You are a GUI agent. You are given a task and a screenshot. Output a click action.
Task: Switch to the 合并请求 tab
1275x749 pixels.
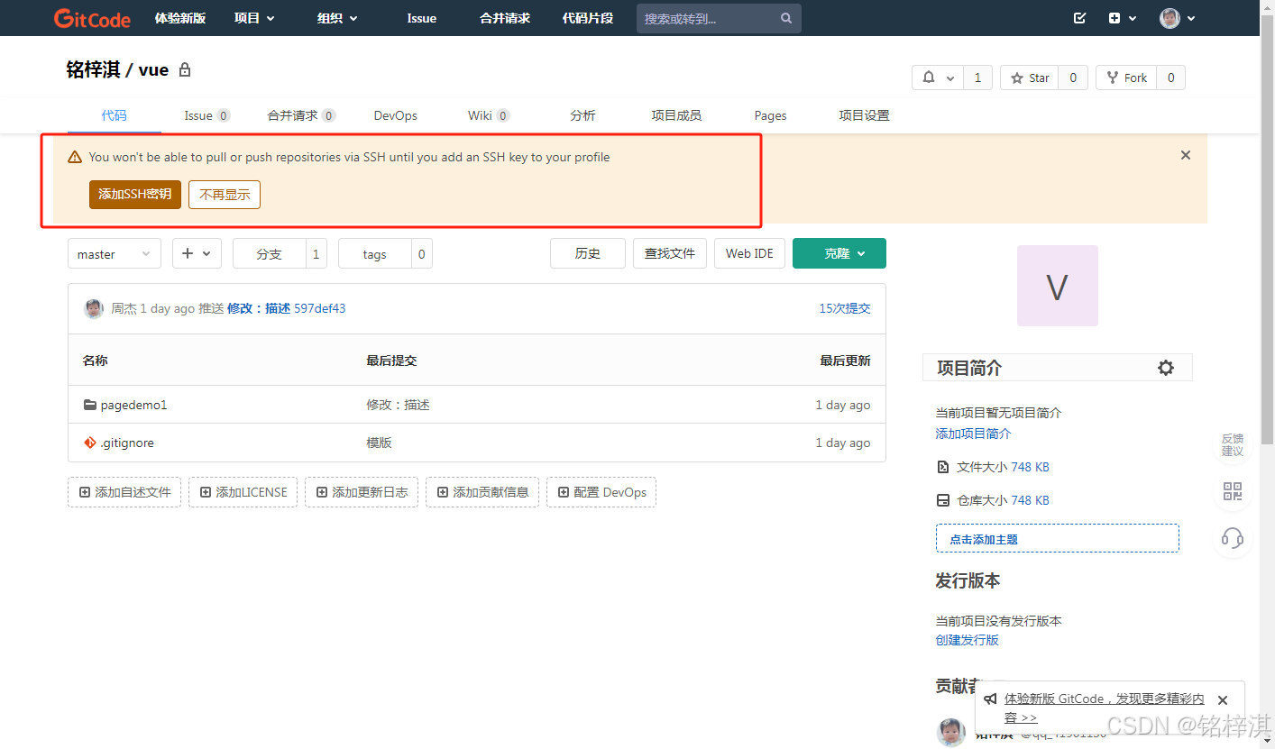[302, 115]
